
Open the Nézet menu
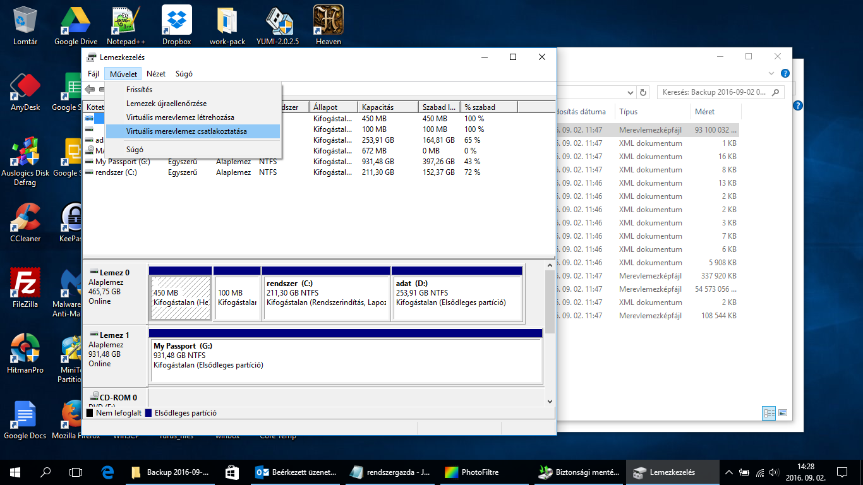coord(156,74)
